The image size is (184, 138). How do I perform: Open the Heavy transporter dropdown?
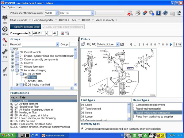[x=56, y=20]
